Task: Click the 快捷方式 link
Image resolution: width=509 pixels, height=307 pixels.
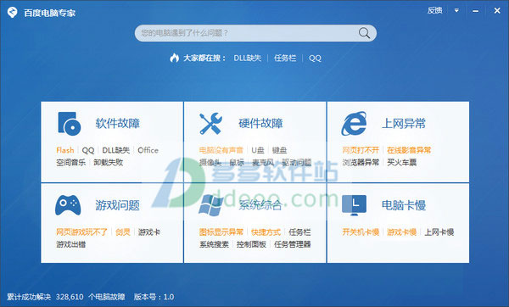Action: pos(266,232)
